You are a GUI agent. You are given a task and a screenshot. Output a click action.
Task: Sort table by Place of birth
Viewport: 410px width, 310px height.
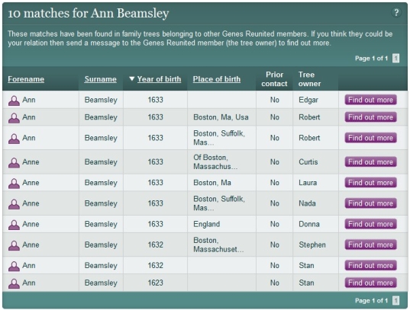click(217, 79)
